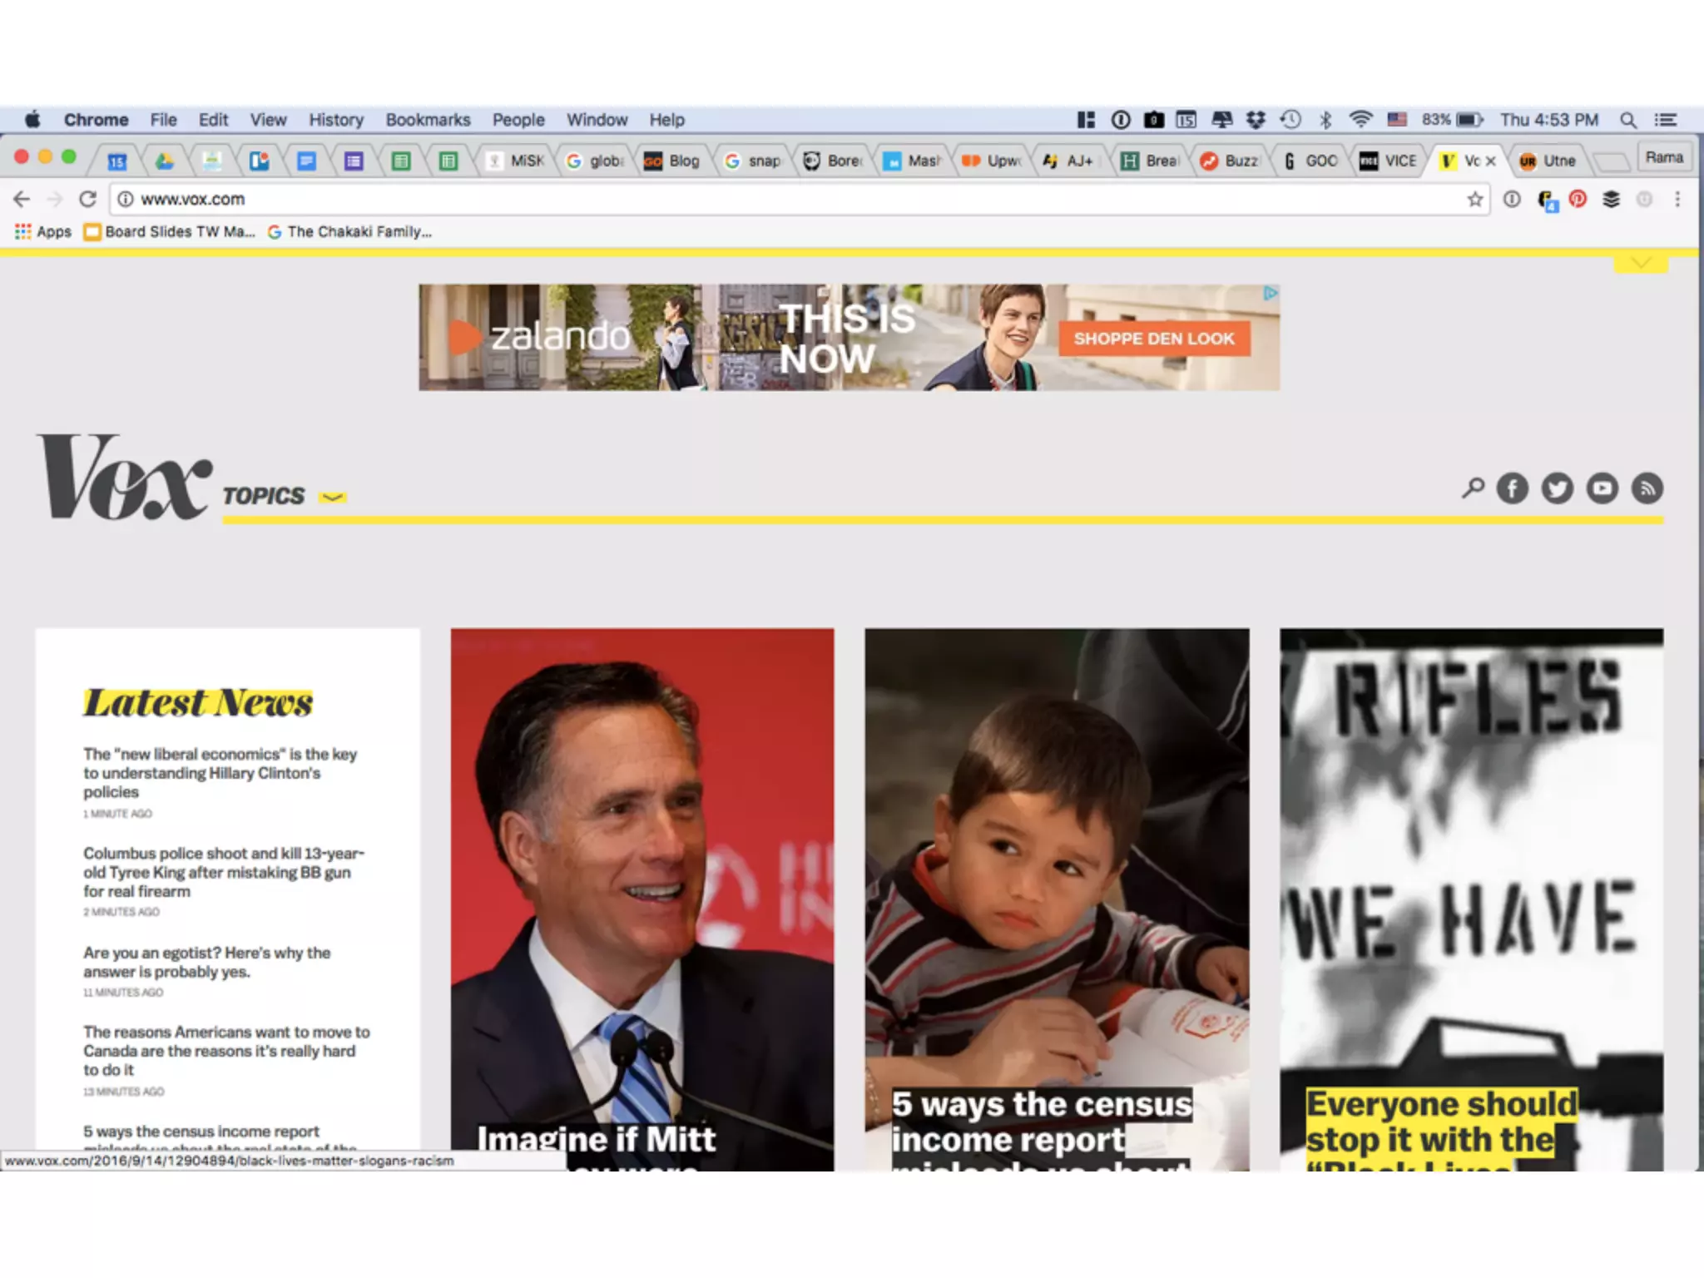
Task: Bookmark page with star icon
Action: [1474, 200]
